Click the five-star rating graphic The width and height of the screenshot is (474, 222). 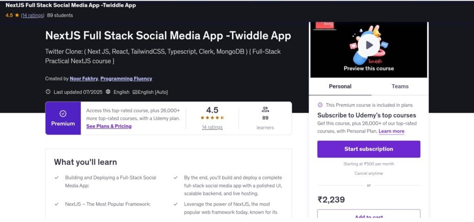[x=212, y=118]
